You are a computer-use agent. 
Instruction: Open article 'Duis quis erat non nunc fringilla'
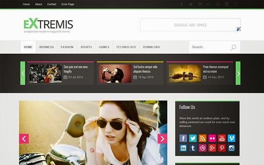(x=76, y=69)
